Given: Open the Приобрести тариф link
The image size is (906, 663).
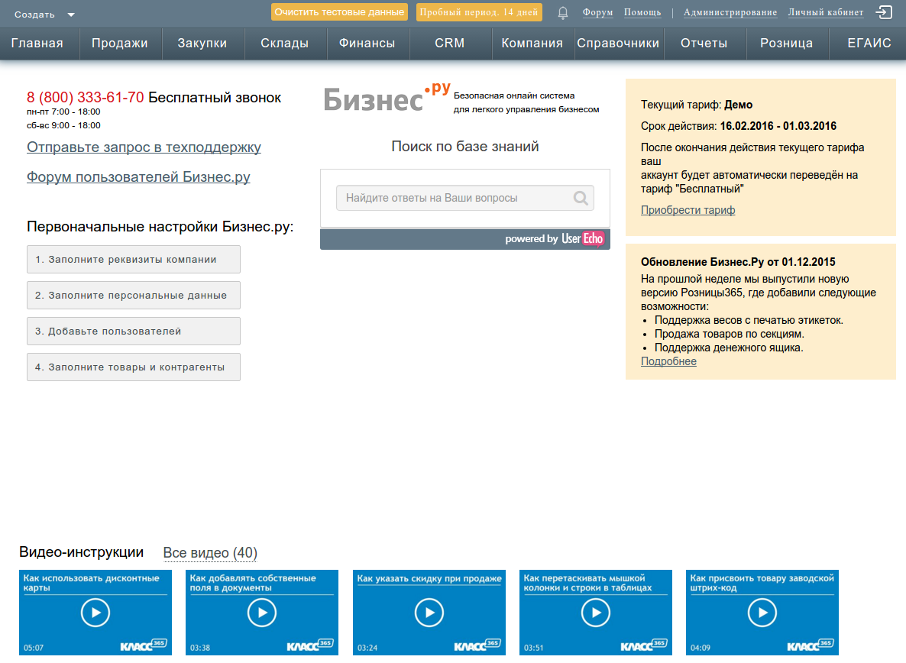Looking at the screenshot, I should (x=688, y=210).
